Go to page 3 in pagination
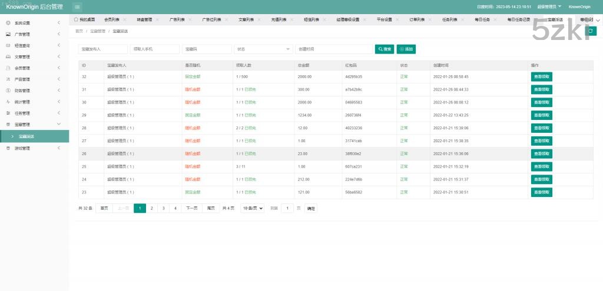The width and height of the screenshot is (603, 291). click(x=164, y=208)
